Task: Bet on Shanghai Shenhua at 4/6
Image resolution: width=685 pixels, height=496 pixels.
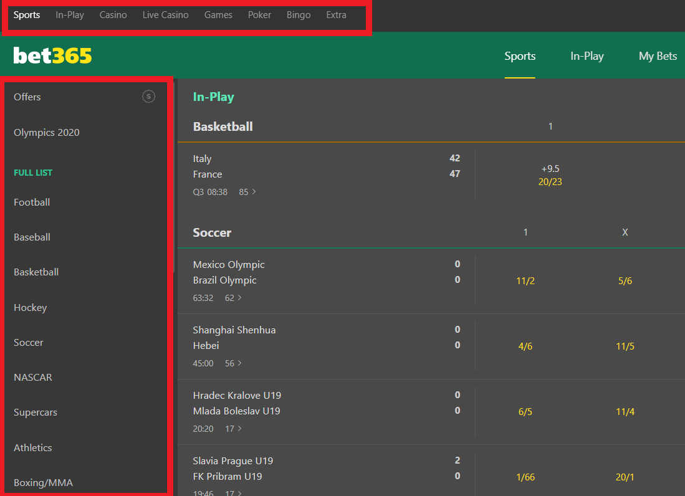Action: click(525, 346)
